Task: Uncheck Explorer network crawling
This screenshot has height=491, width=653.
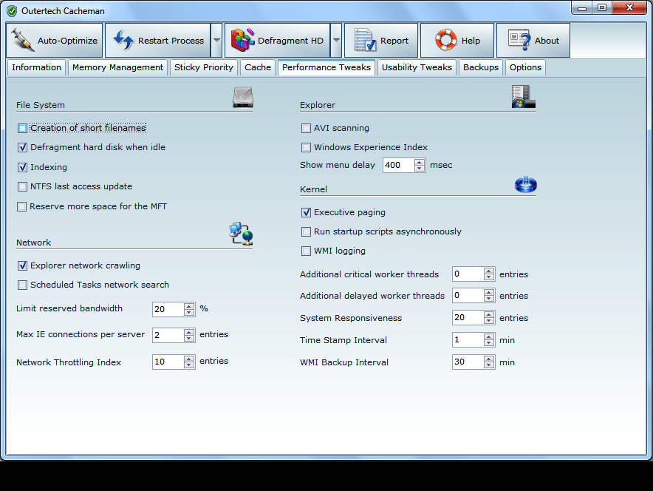Action: click(x=22, y=265)
